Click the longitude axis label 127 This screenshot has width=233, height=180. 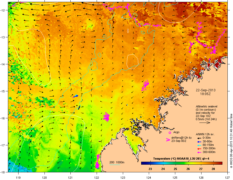point(227,177)
